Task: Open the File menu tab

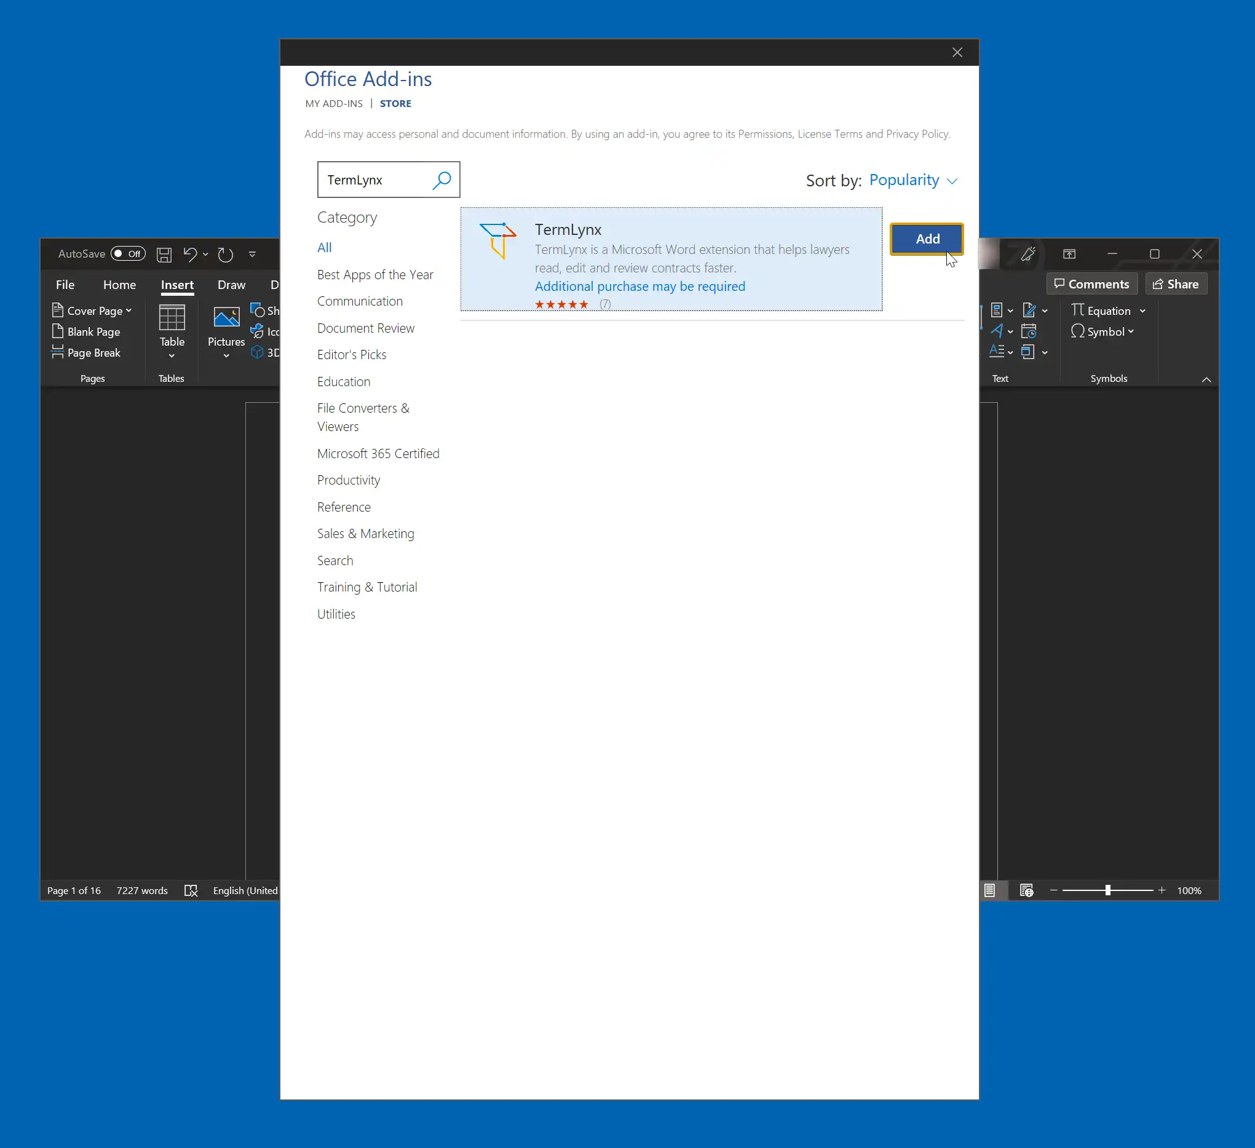Action: coord(65,285)
